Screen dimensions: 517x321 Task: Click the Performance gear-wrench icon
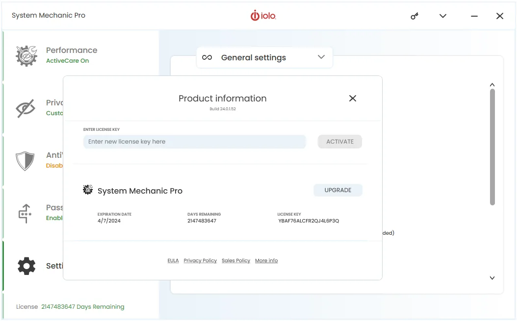coord(26,56)
